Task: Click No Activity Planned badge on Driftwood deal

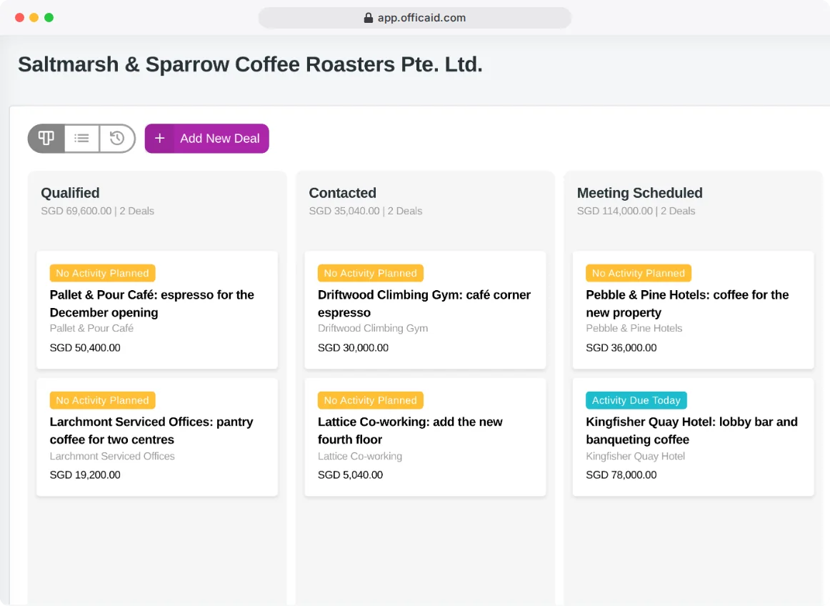Action: [371, 273]
